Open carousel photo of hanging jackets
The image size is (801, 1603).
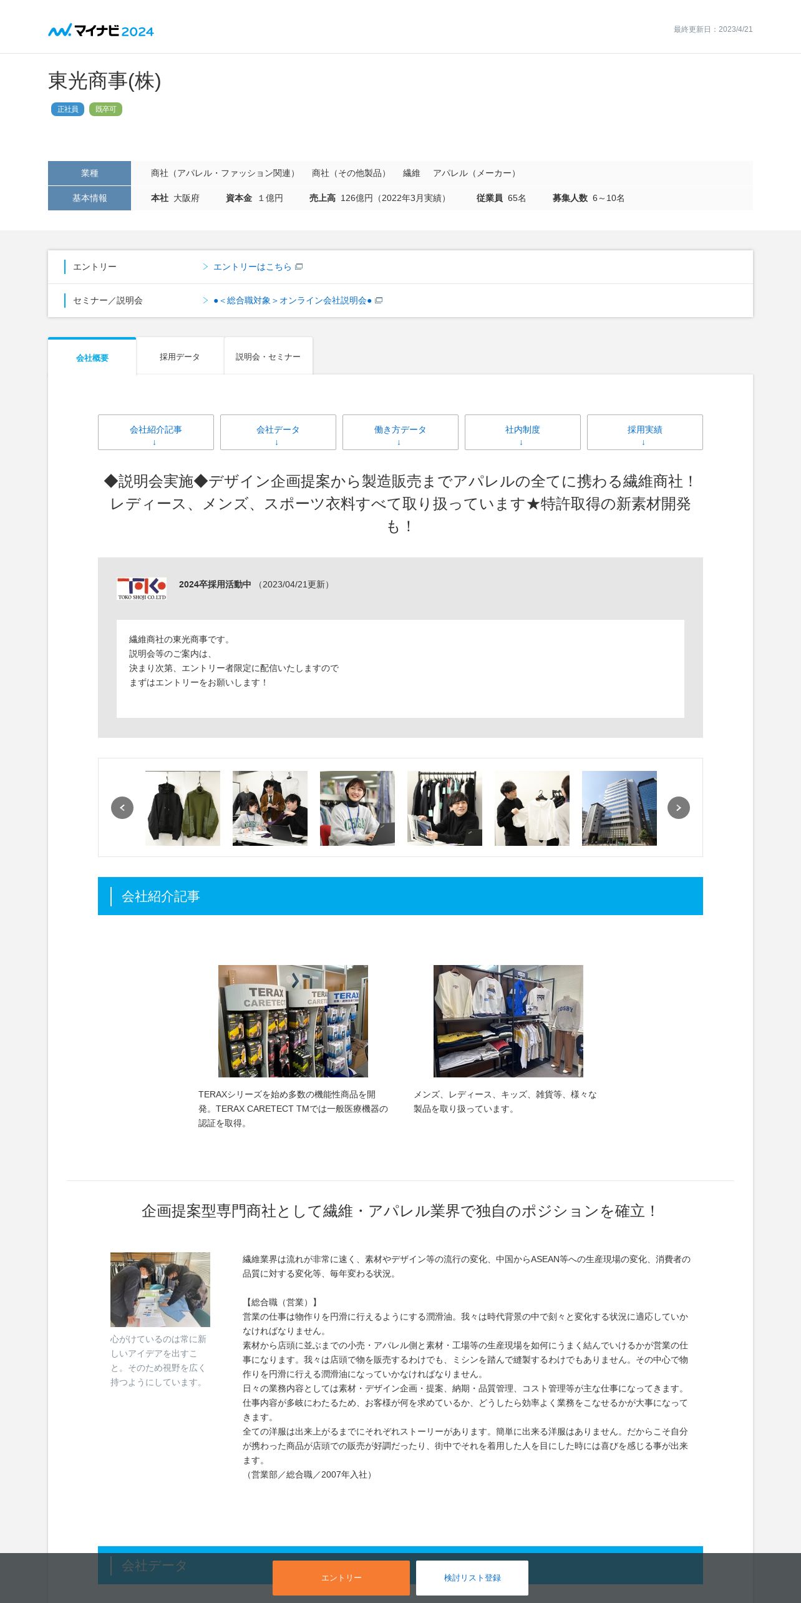(183, 808)
